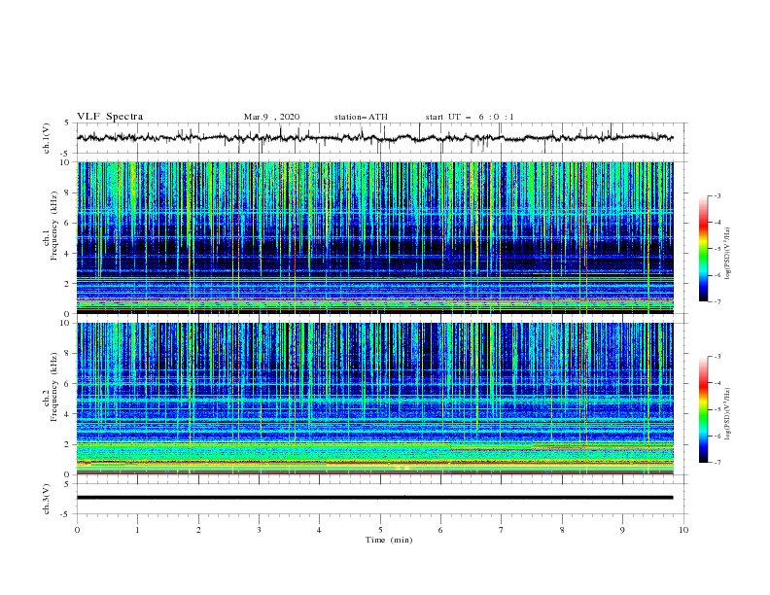Screen dimensions: 770x595
Task: Click the upper color bar beside ch.1 spectrogram
Action: (703, 248)
